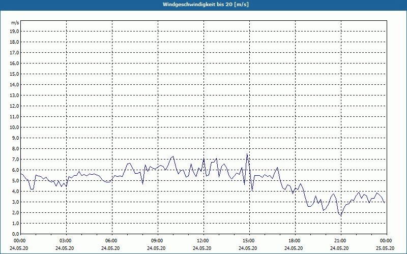Viewport: 407px width, 254px height.
Task: Click the title 'Windgeschwindigkeit bis 20 [m/s]'
Action: (206, 5)
